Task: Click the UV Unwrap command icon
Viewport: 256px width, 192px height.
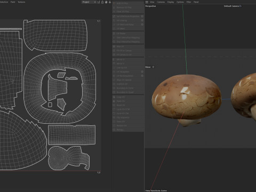Action: (114, 20)
